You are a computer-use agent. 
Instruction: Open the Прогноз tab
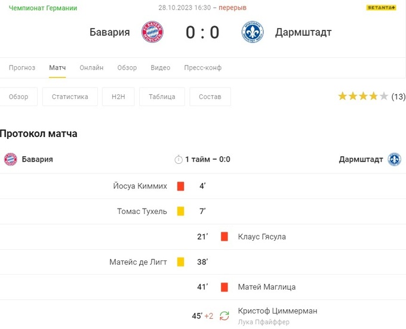(x=22, y=68)
